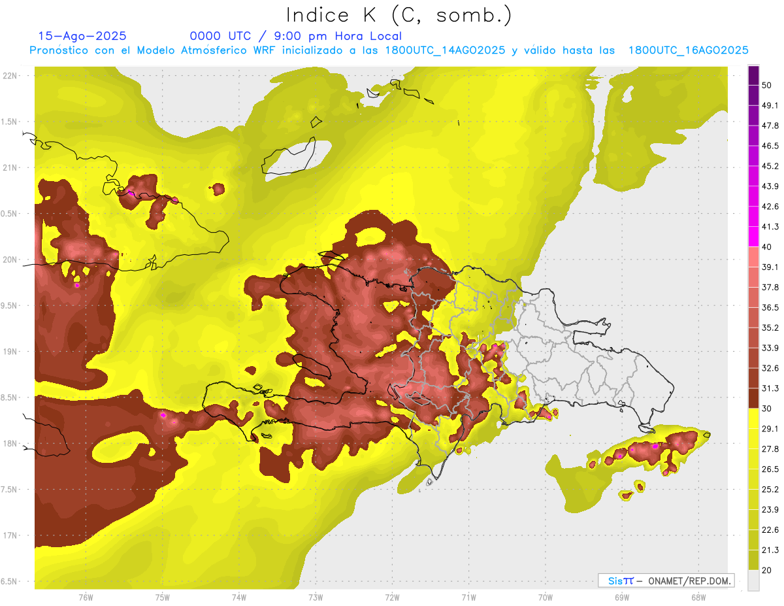The width and height of the screenshot is (784, 606).
Task: Click the 21N latitude label
Action: tap(10, 167)
